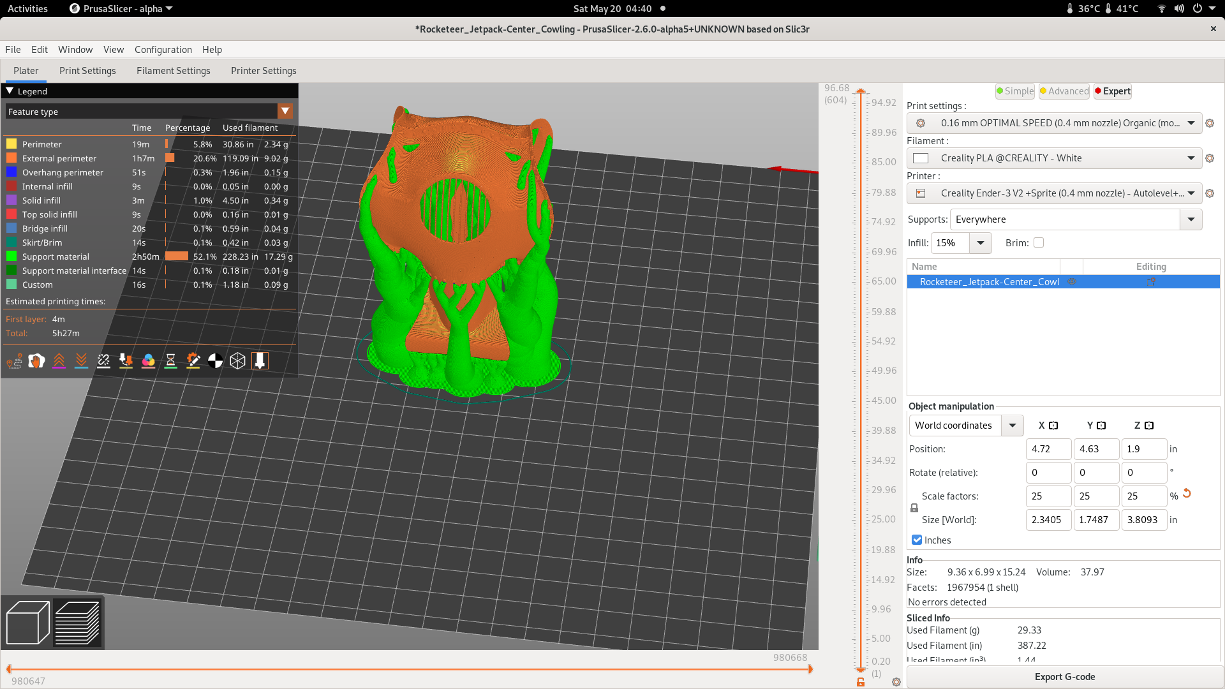Click the Position X input field

[1048, 449]
